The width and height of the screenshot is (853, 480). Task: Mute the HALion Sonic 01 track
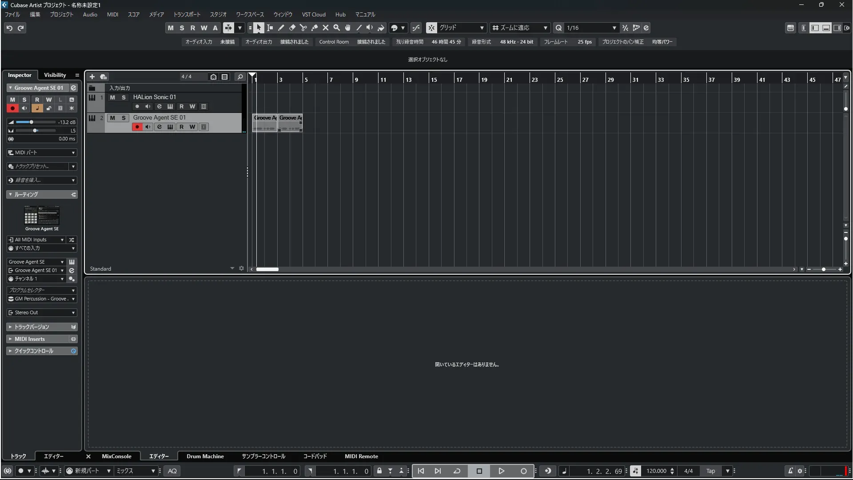[x=112, y=97]
